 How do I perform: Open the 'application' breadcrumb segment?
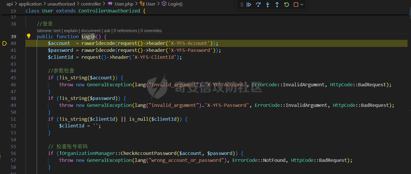tap(30, 4)
